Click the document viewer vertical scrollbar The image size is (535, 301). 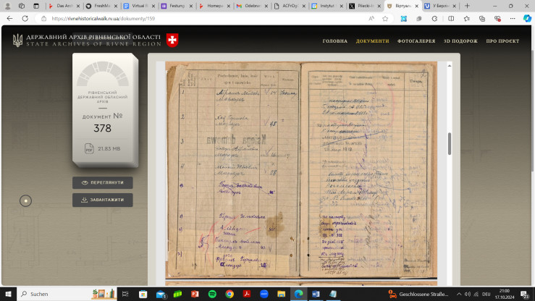[449, 143]
